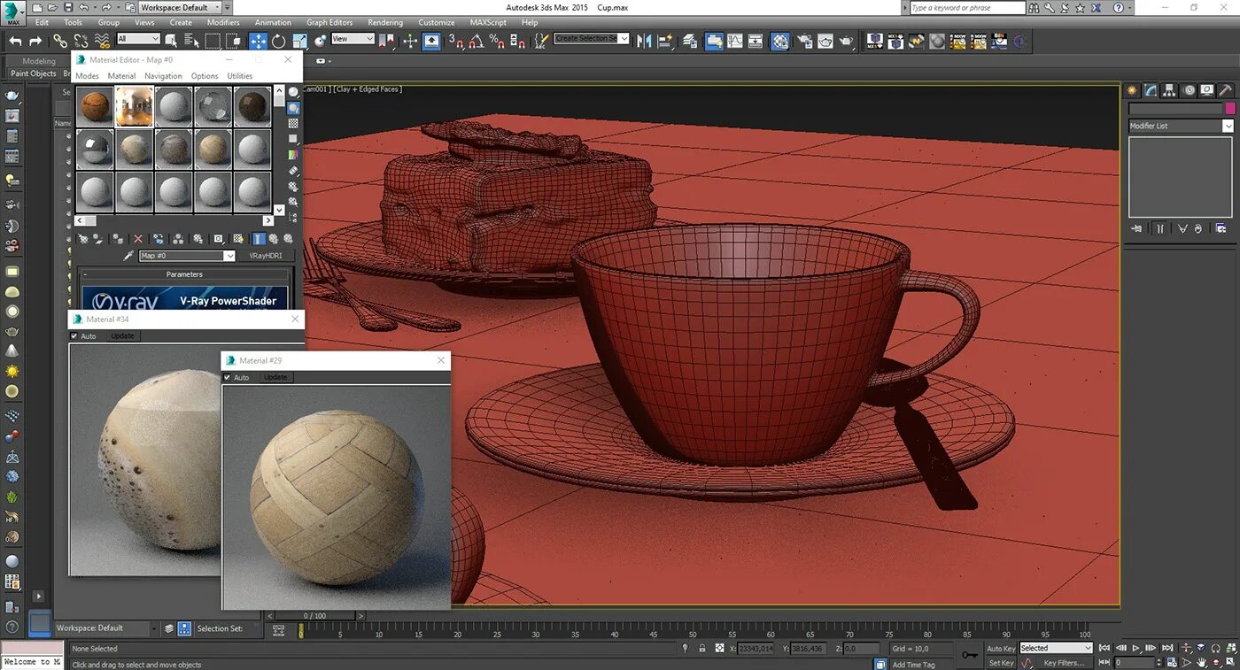The width and height of the screenshot is (1240, 670).
Task: Delete material with the red X icon
Action: [138, 239]
